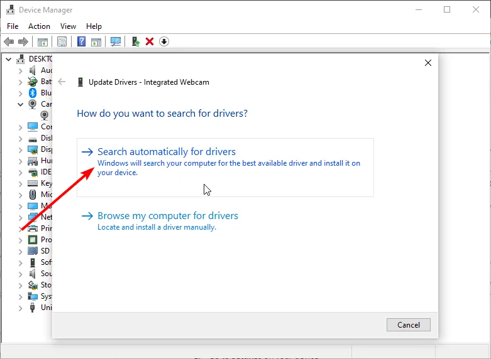Click the blue question mark Help icon

(x=81, y=42)
